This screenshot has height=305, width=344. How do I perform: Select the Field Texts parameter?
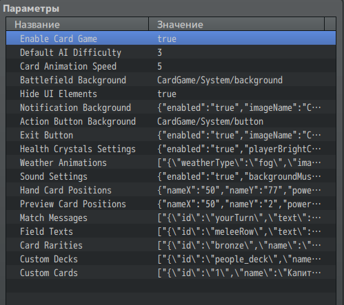click(x=171, y=231)
